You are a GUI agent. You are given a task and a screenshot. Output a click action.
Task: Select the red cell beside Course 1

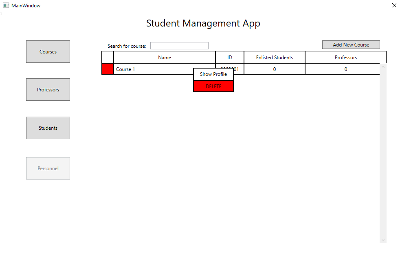tap(108, 69)
